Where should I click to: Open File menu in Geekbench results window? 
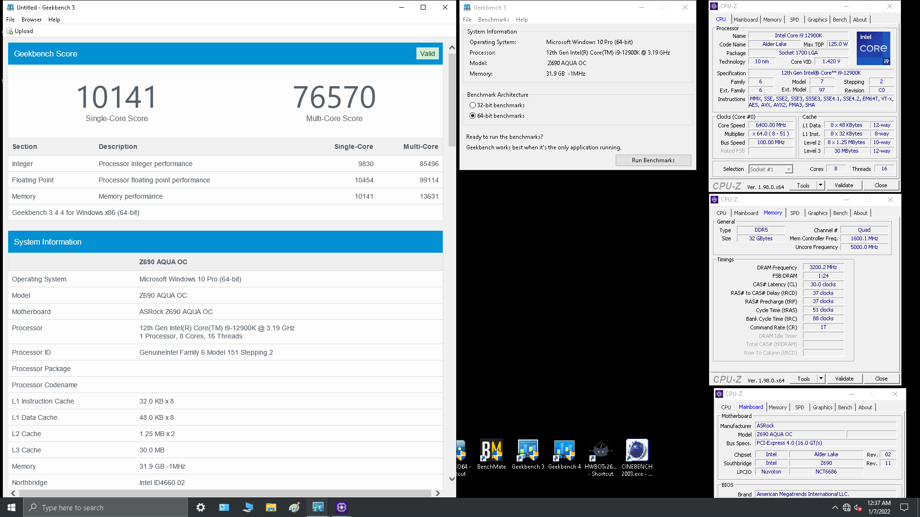[x=11, y=20]
